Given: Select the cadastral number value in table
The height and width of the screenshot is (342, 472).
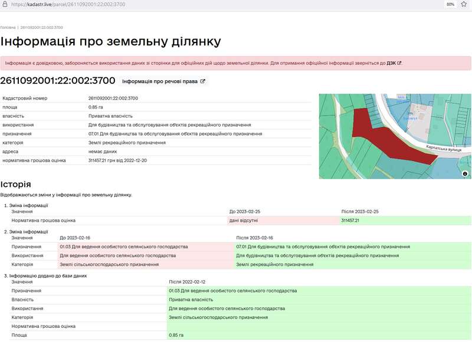Looking at the screenshot, I should pyautogui.click(x=113, y=98).
